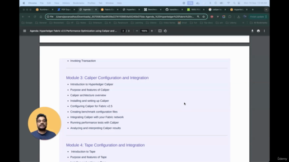Screen dimensions: 289x162
Task: Open the Ethereum bookmarks folder
Action: pyautogui.click(x=95, y=23)
